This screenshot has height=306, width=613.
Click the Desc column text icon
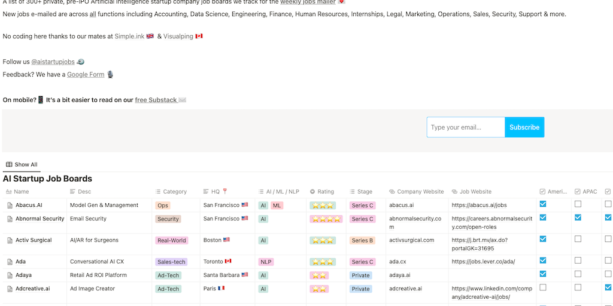pos(72,192)
